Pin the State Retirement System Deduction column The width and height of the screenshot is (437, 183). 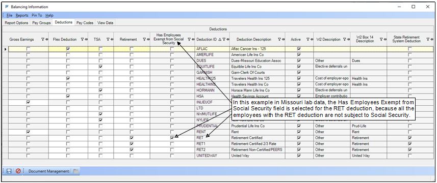pos(432,40)
